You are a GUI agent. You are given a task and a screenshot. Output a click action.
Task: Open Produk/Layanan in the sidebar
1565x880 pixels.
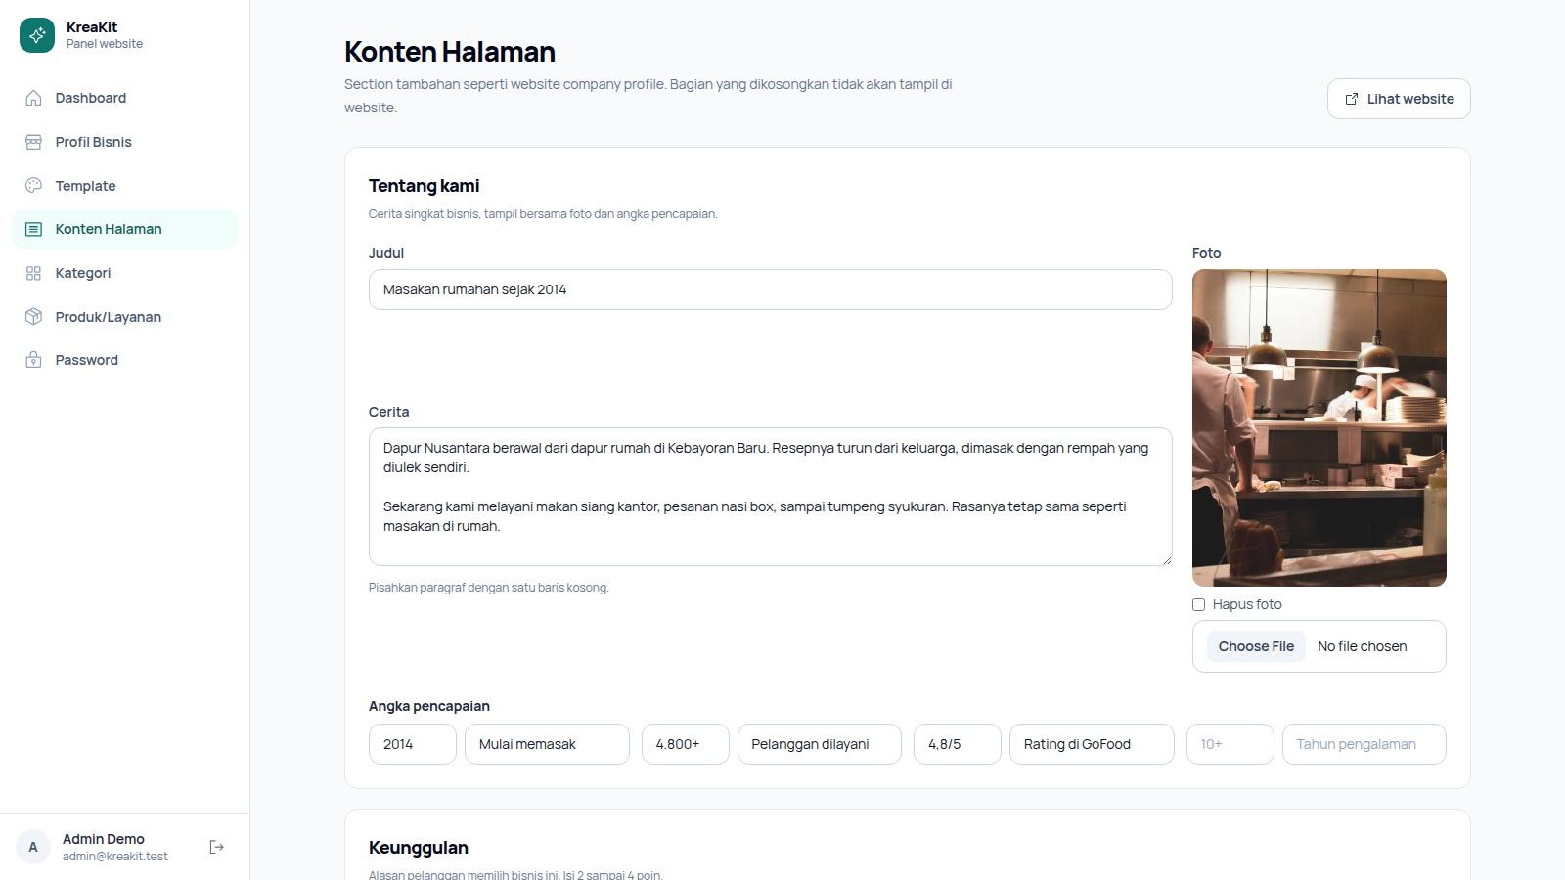pos(124,317)
